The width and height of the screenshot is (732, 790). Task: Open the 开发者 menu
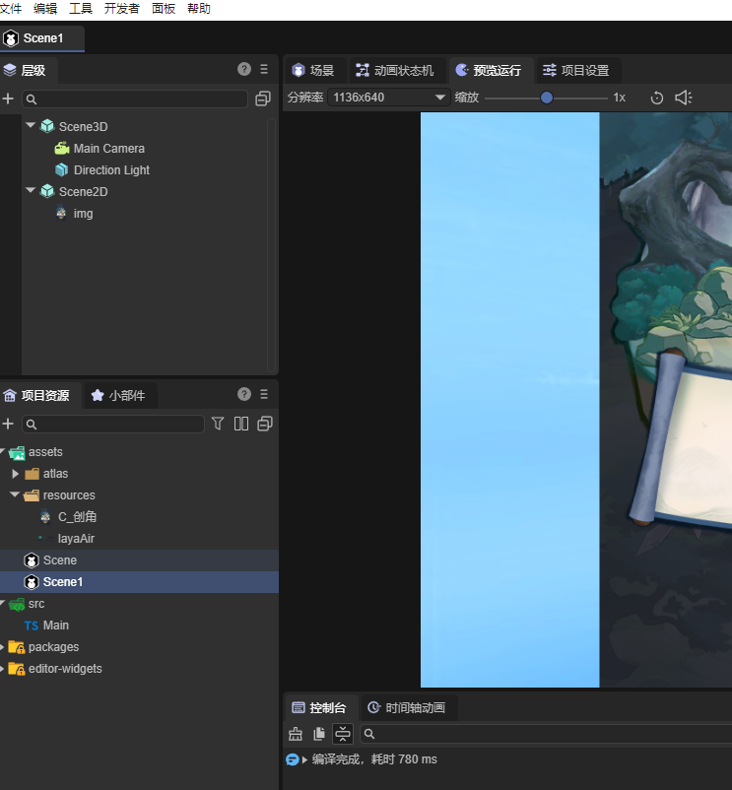pos(122,9)
